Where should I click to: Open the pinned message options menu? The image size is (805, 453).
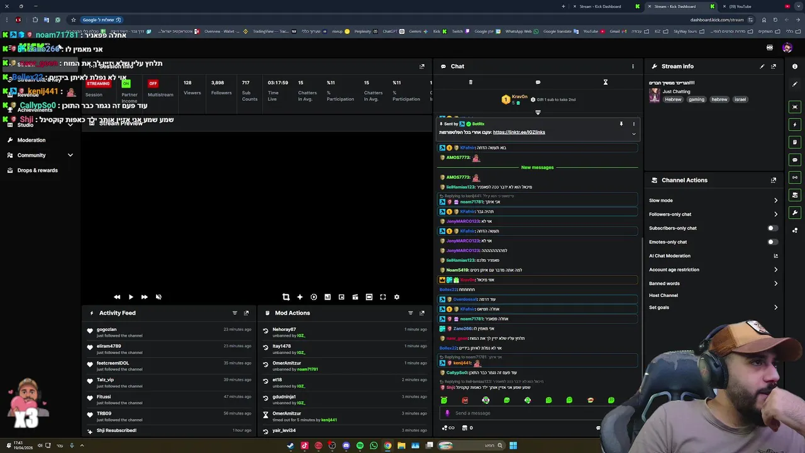pos(634,124)
